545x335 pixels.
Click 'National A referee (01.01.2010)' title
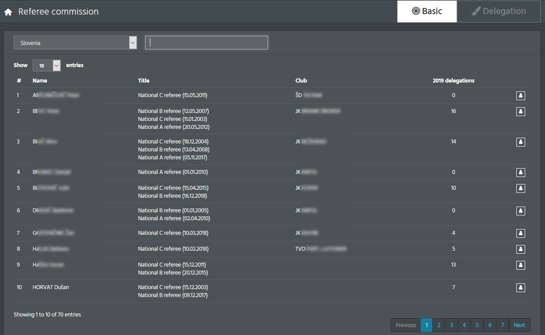point(173,172)
